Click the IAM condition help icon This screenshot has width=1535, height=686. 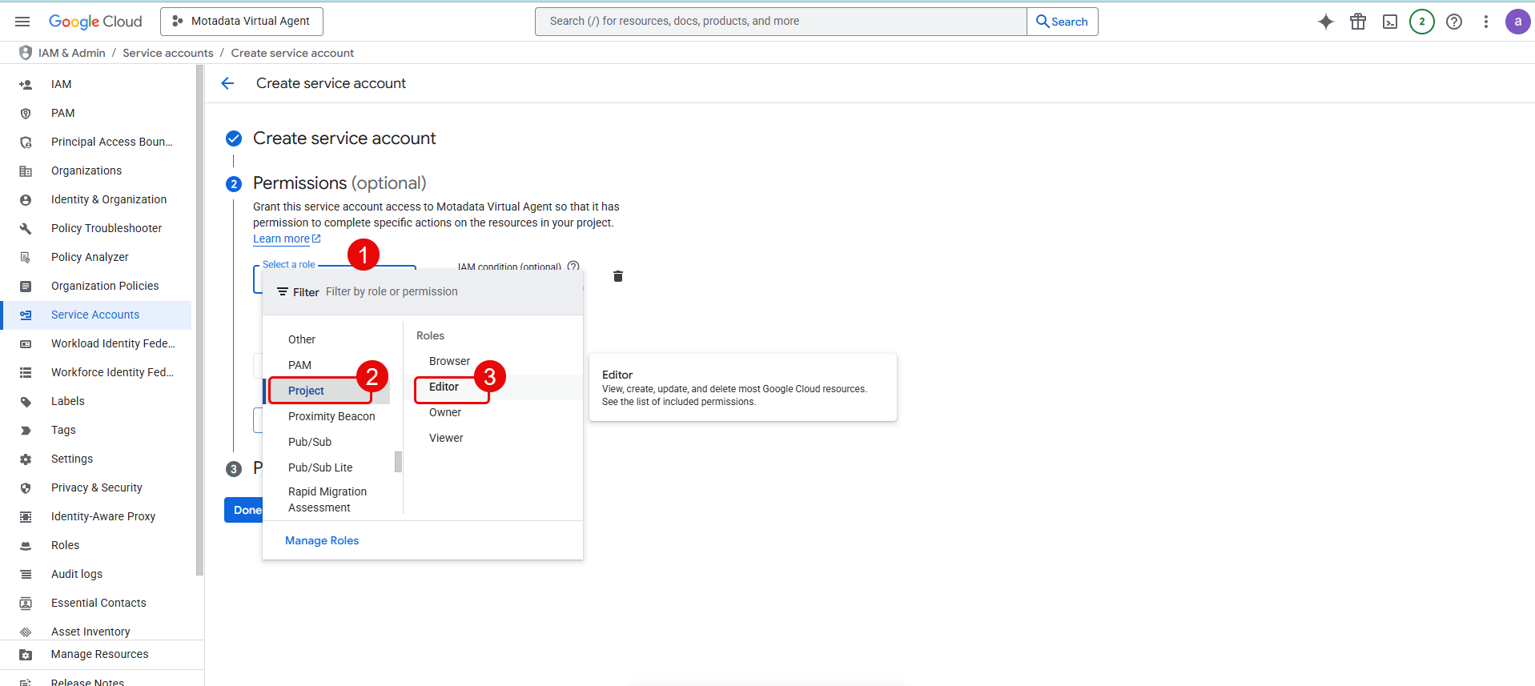click(x=573, y=266)
